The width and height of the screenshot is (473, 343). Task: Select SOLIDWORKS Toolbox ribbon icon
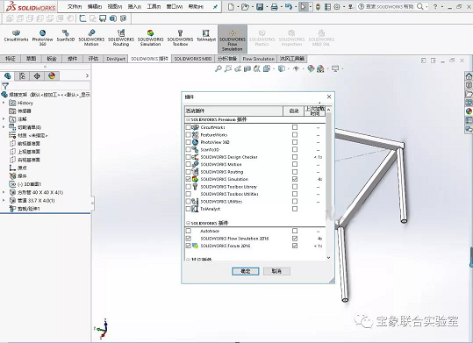point(180,38)
